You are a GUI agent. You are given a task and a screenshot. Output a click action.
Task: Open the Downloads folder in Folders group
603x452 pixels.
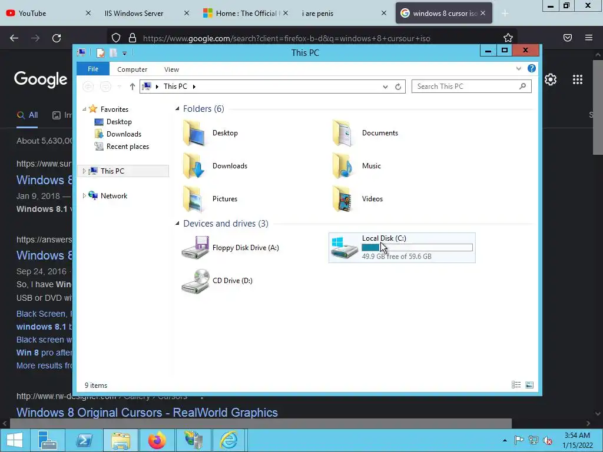tap(214, 165)
